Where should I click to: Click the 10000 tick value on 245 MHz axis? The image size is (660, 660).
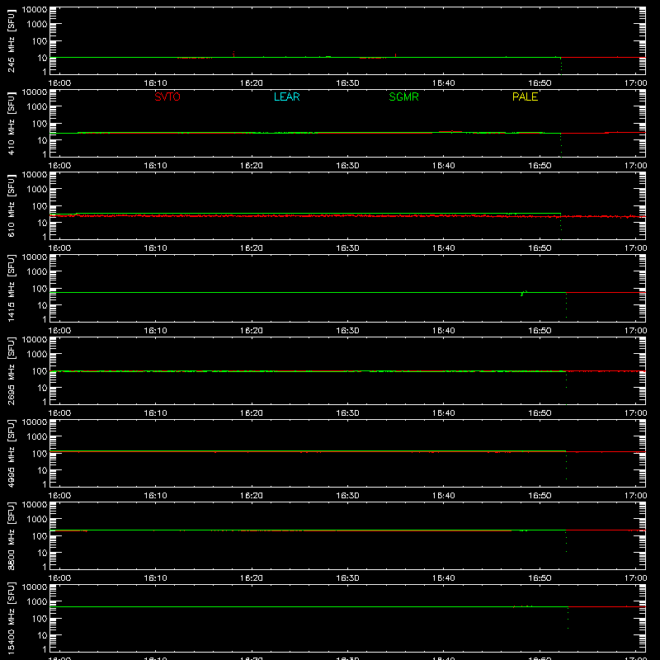click(x=35, y=10)
